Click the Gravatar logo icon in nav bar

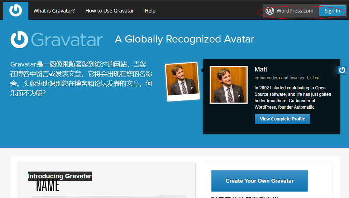click(x=15, y=10)
